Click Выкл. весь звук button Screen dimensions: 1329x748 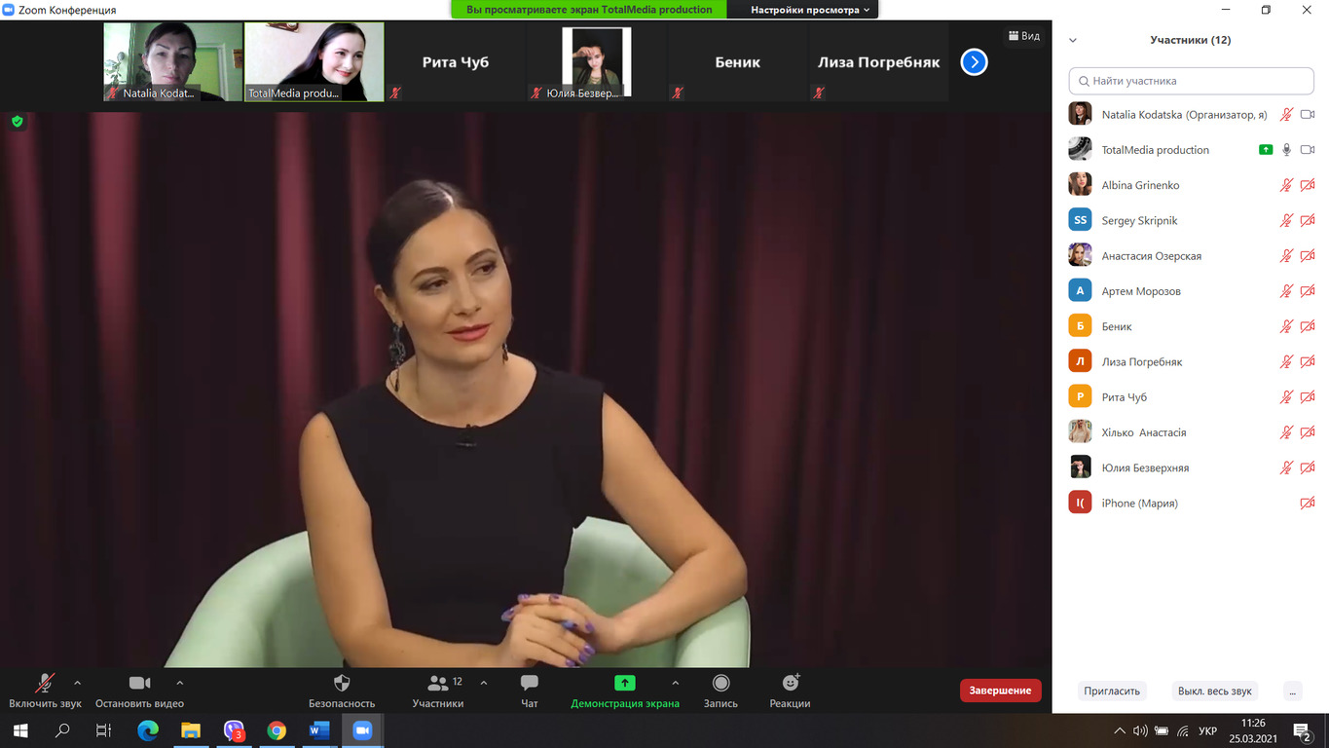1214,691
